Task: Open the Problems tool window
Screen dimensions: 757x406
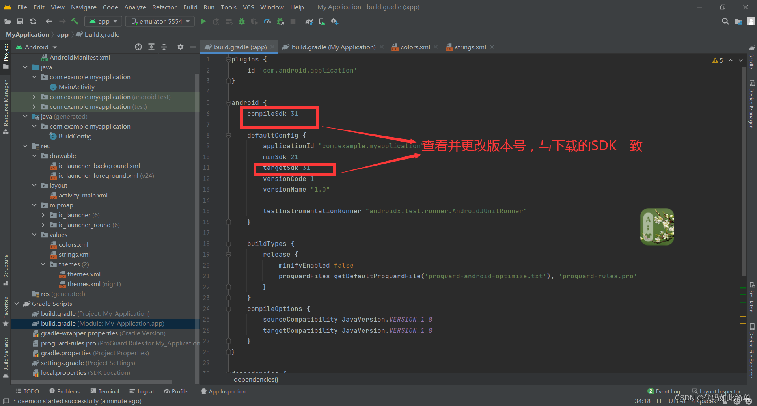Action: click(x=64, y=391)
